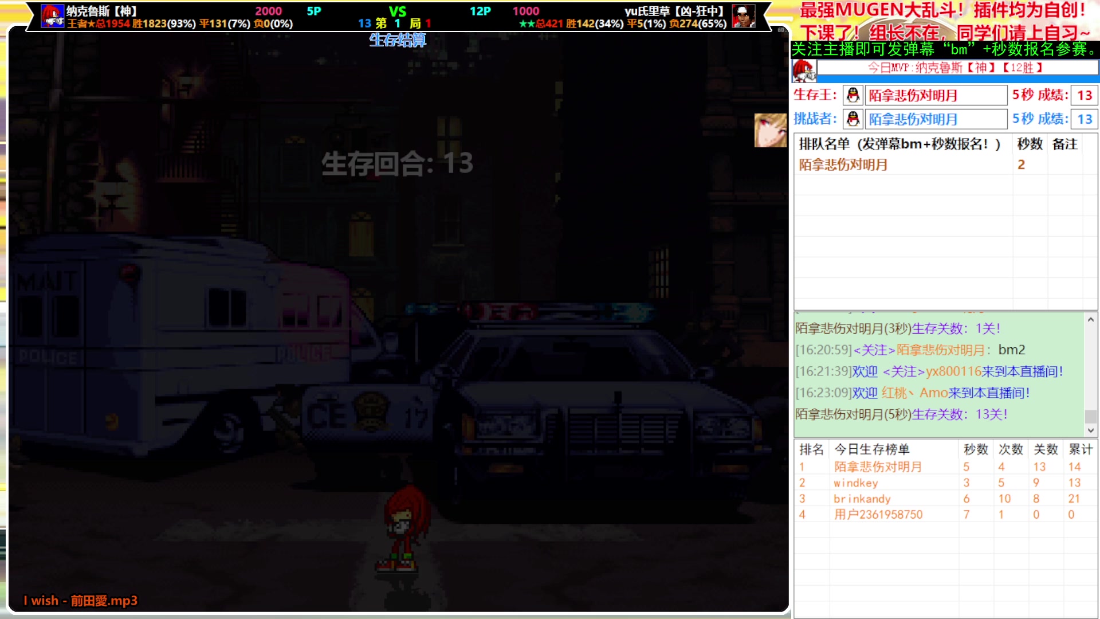Click chat line 生存关数: 1关!
Screen dimensions: 1100x619
(x=898, y=328)
